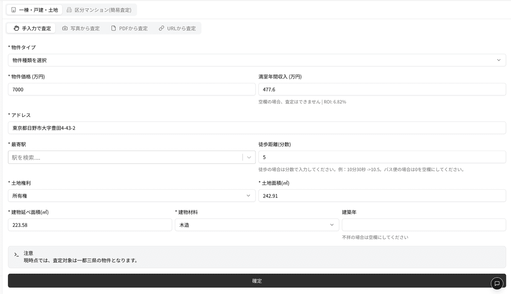Click the PDF document icon
This screenshot has width=511, height=294.
click(113, 29)
